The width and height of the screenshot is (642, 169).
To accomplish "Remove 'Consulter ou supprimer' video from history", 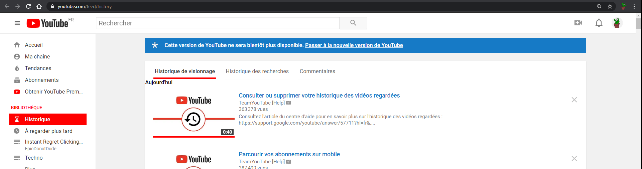I will point(574,100).
